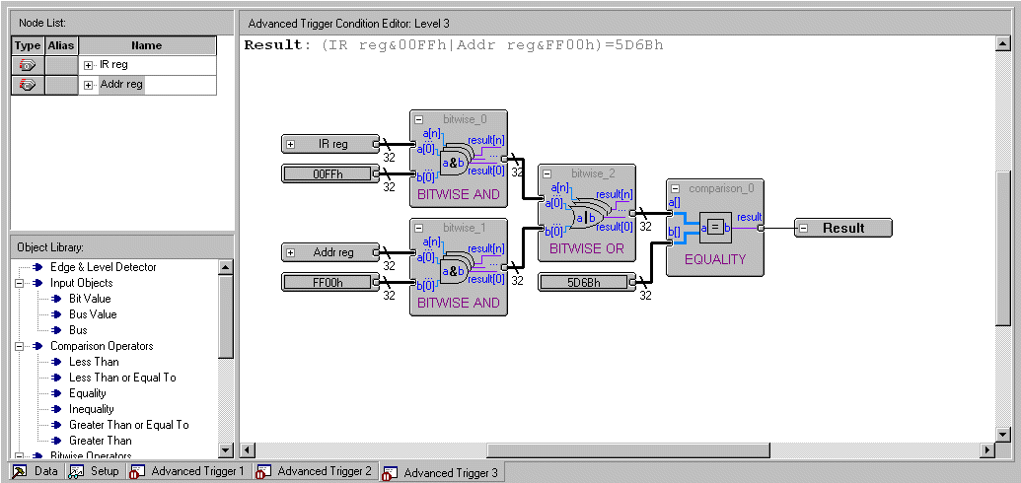Click the type icon for IR reg row

[x=28, y=65]
